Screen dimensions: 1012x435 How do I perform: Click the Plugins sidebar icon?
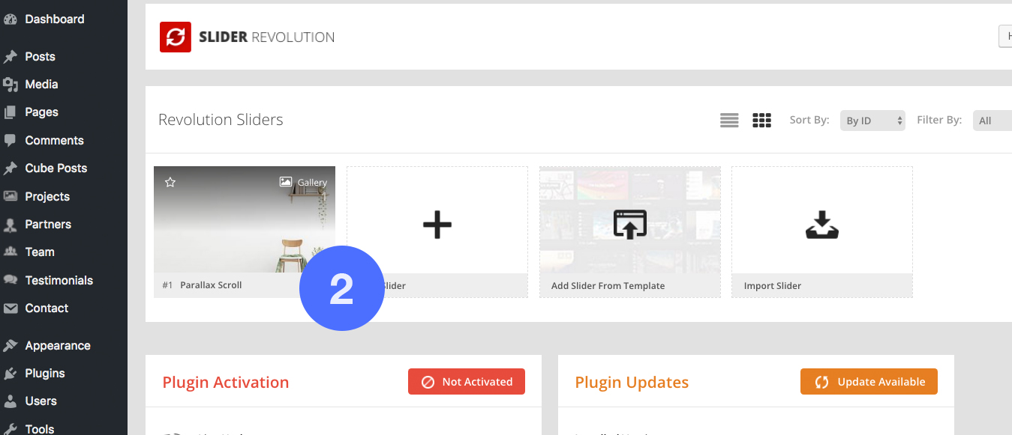pos(11,374)
